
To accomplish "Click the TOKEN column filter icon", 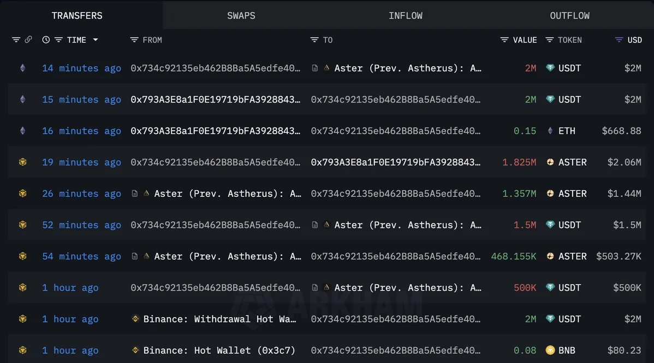I will [x=550, y=40].
